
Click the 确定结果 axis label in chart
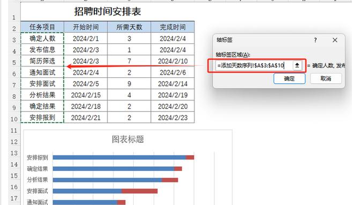pyautogui.click(x=38, y=169)
